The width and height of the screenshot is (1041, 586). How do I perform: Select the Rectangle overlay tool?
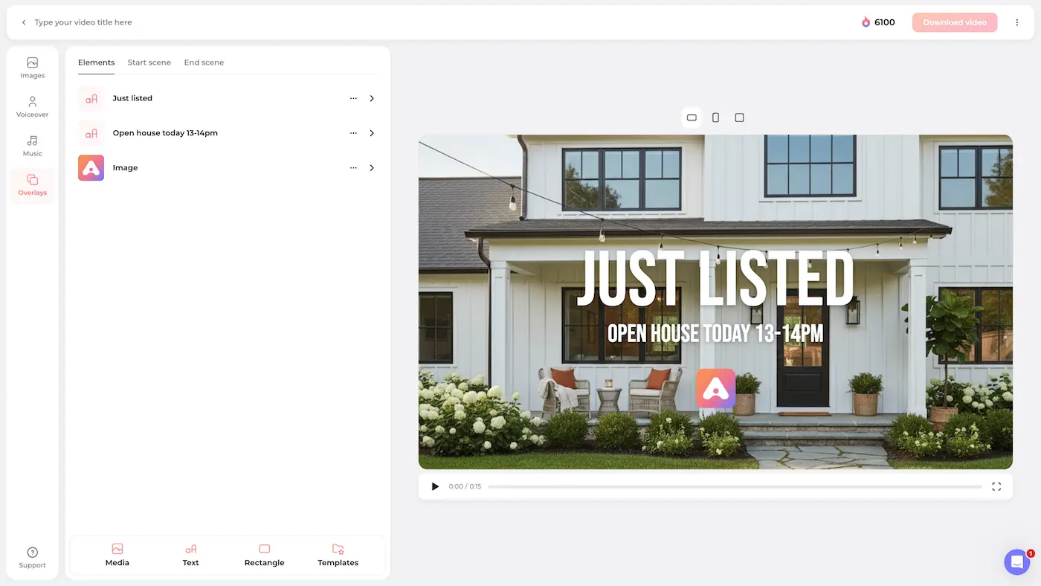264,556
